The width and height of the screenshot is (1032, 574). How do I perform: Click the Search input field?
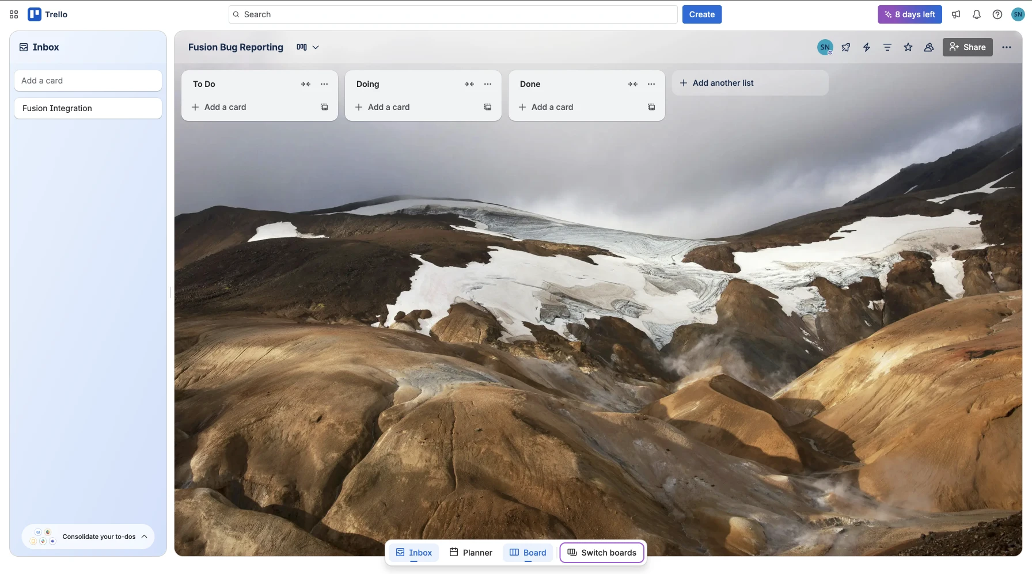click(453, 14)
